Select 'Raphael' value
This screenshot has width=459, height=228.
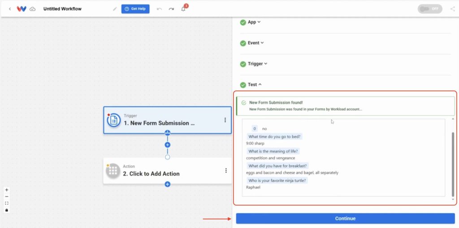tap(253, 187)
